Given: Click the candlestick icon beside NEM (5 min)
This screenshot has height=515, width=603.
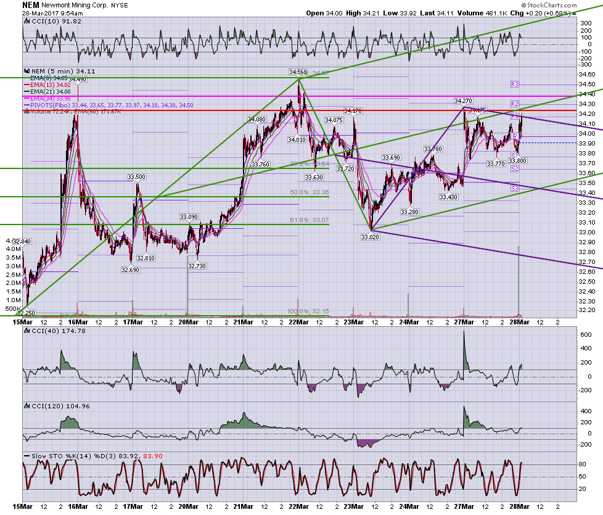Looking at the screenshot, I should 27,71.
